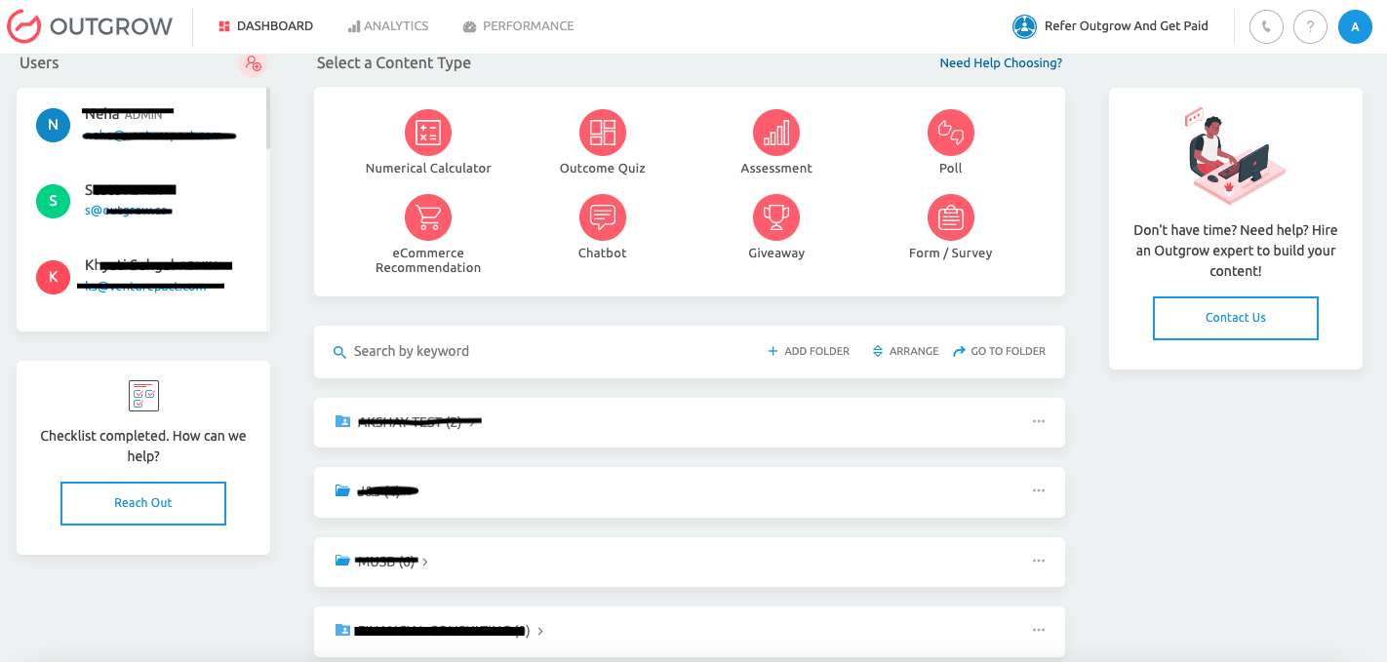Click the referral globe icon

(x=1024, y=26)
